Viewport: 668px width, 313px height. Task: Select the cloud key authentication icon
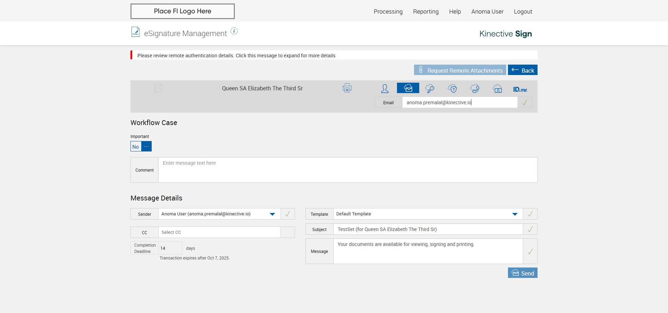(430, 89)
